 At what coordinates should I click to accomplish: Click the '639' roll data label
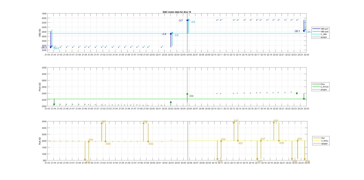[223, 139]
